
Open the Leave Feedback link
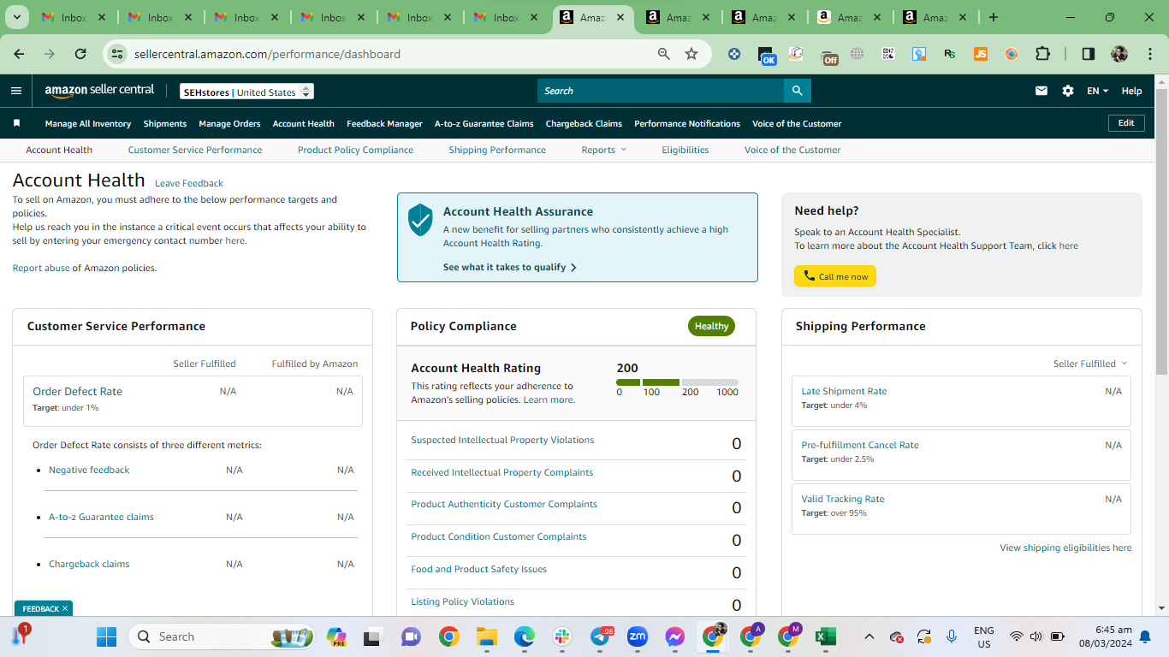tap(189, 183)
